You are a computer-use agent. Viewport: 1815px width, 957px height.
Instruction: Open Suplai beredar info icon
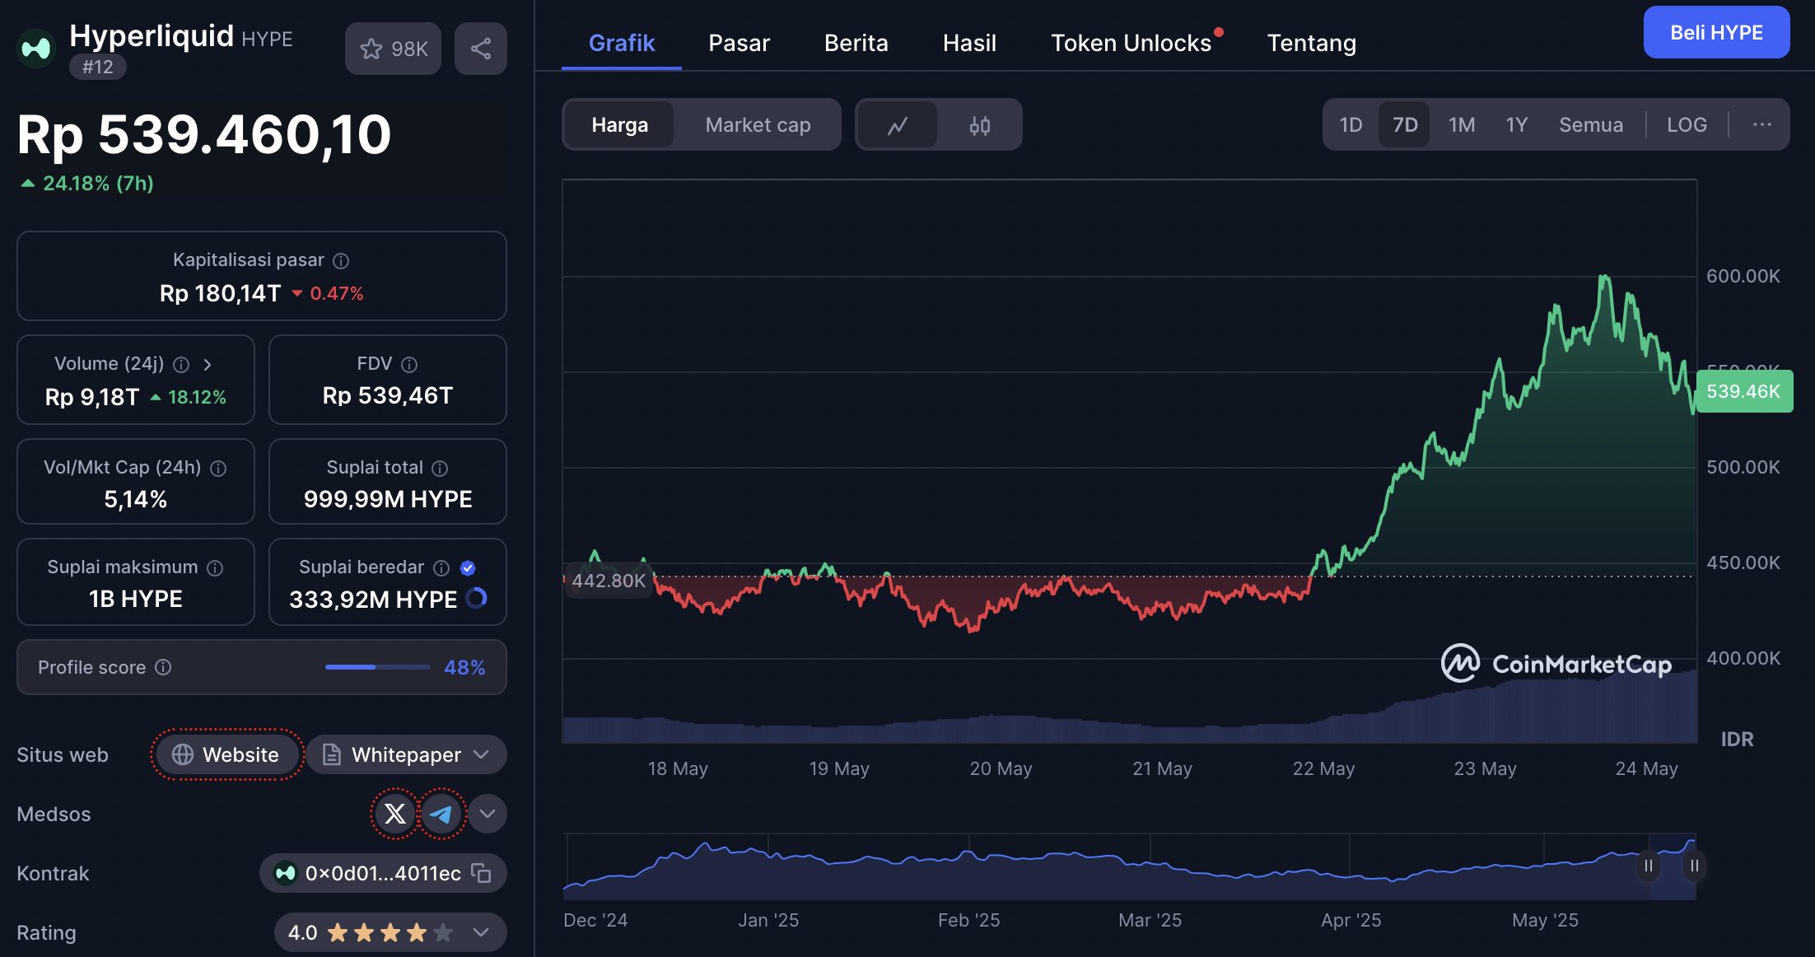[441, 568]
